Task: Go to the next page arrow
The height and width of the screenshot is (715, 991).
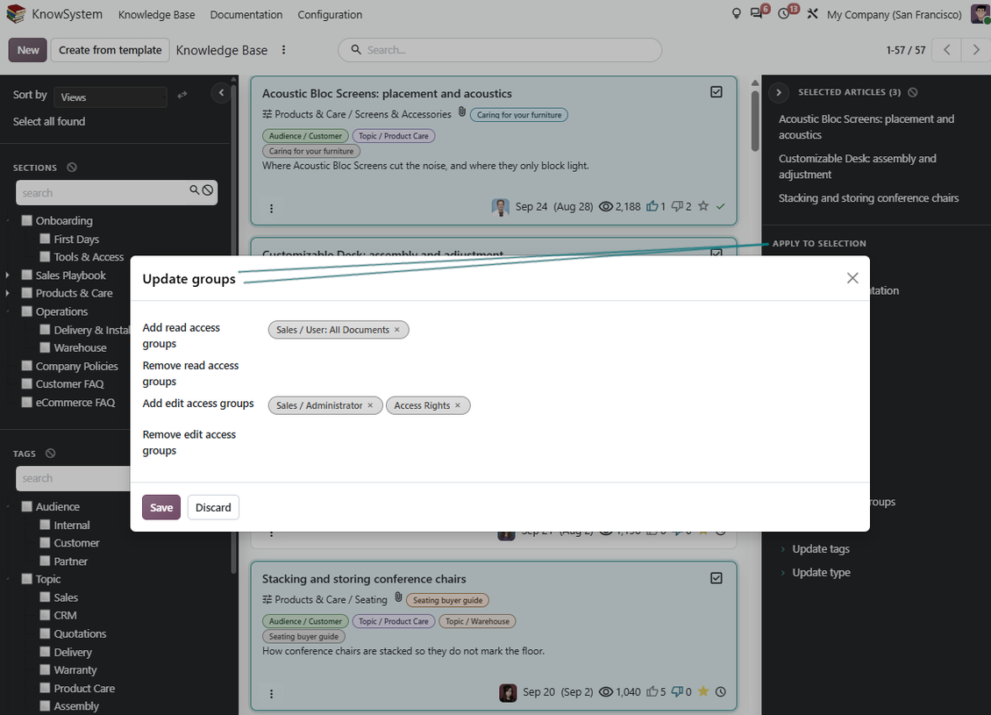Action: (x=976, y=50)
